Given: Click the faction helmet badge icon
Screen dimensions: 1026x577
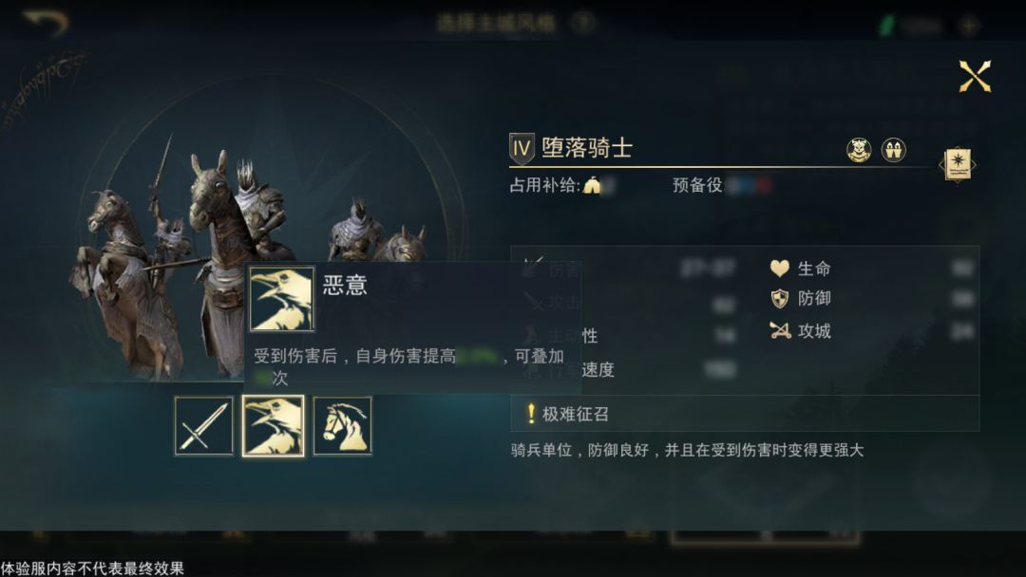Looking at the screenshot, I should click(859, 150).
